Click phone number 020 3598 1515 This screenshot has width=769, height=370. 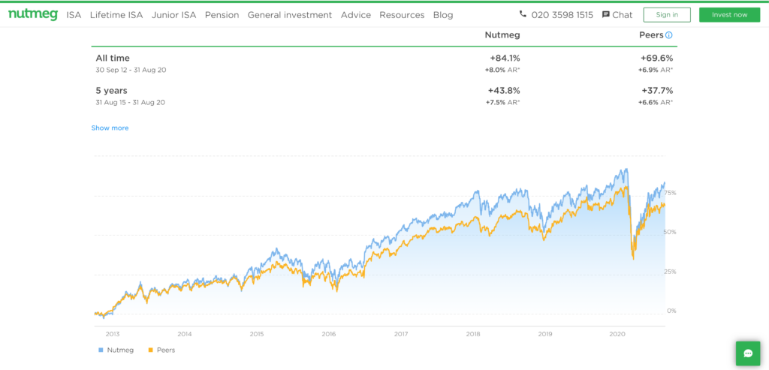(562, 15)
